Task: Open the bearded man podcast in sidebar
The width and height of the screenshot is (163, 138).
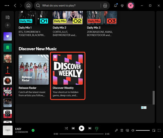Action: click(8, 81)
